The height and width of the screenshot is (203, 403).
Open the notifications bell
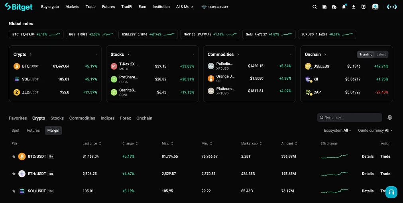(x=344, y=7)
